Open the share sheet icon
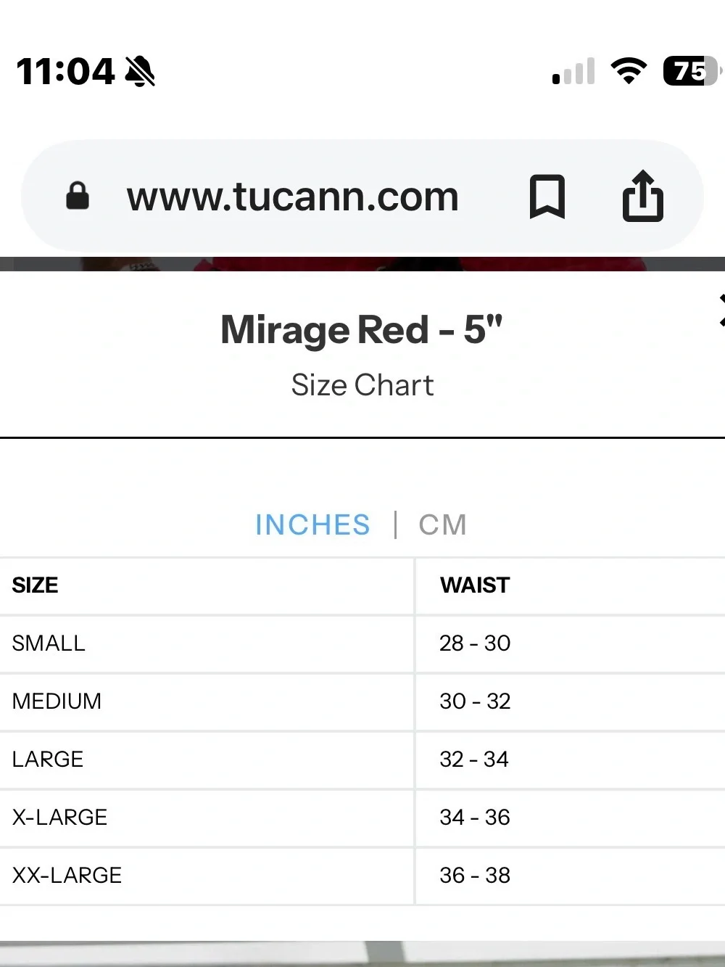The width and height of the screenshot is (725, 967). pos(643,195)
